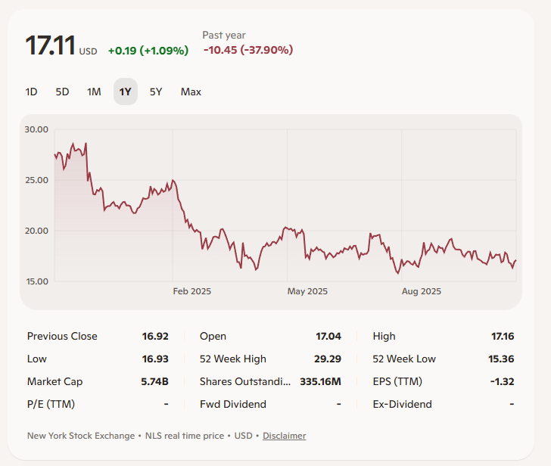
Task: Click the Feb 2025 axis label
Action: [191, 291]
